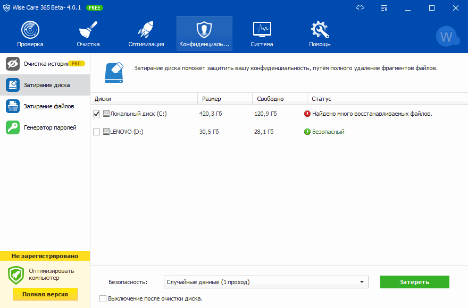Click the Оптимизировать компьютер shield icon
The image size is (468, 308).
16,275
